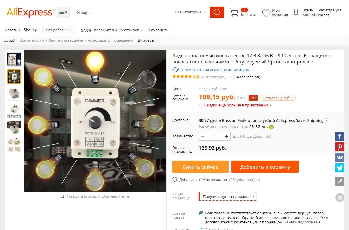This screenshot has height=230, width=349.
Task: Share product on Pinterest
Action: [x=340, y=147]
